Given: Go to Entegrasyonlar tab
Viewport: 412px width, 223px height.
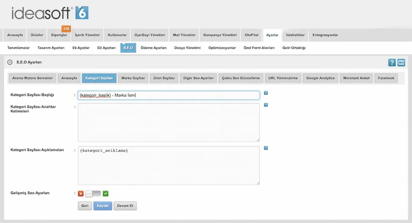Looking at the screenshot, I should [325, 35].
